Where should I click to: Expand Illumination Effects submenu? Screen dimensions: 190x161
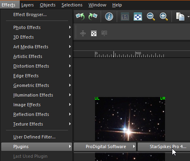coord(37,95)
